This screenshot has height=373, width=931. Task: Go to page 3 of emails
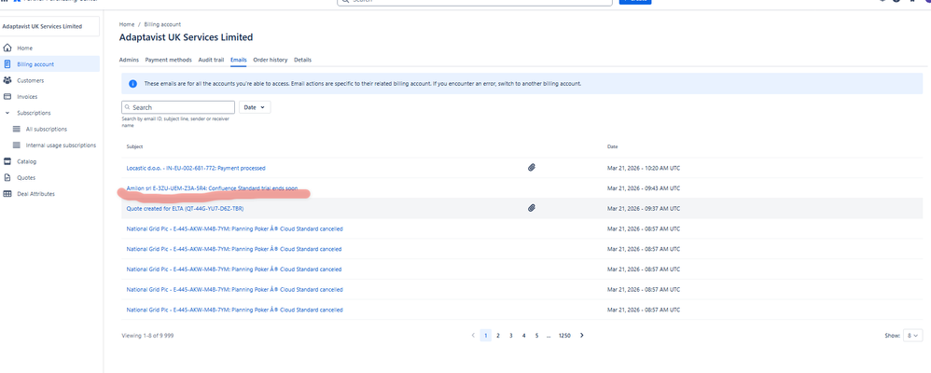pyautogui.click(x=510, y=336)
